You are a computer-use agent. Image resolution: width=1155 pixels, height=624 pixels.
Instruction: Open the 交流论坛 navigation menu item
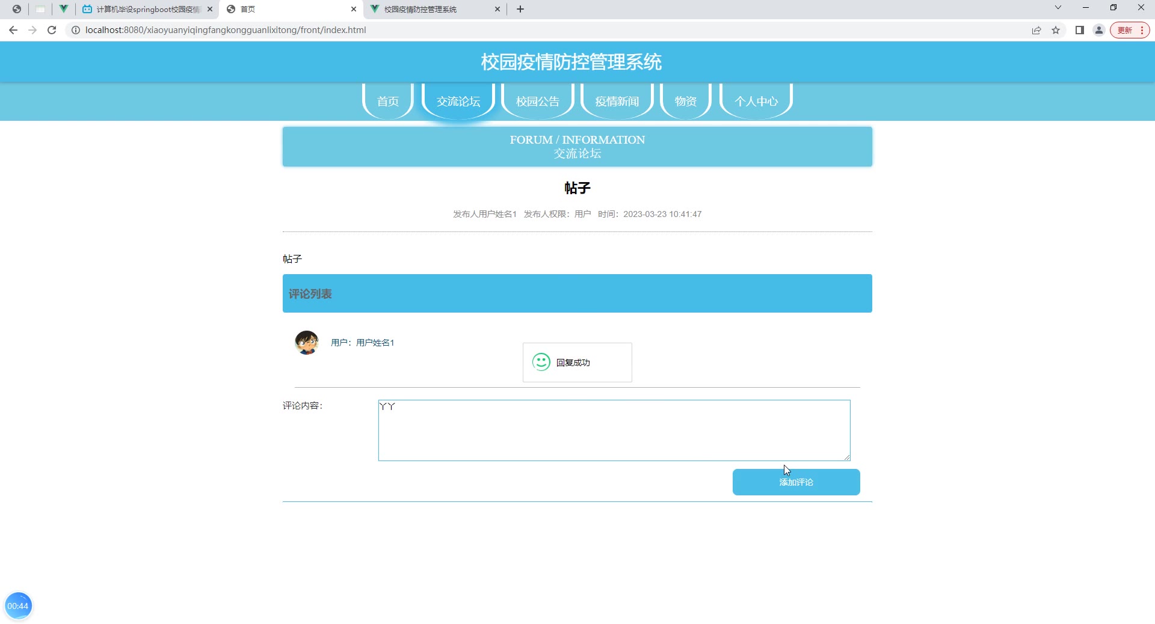pos(458,101)
